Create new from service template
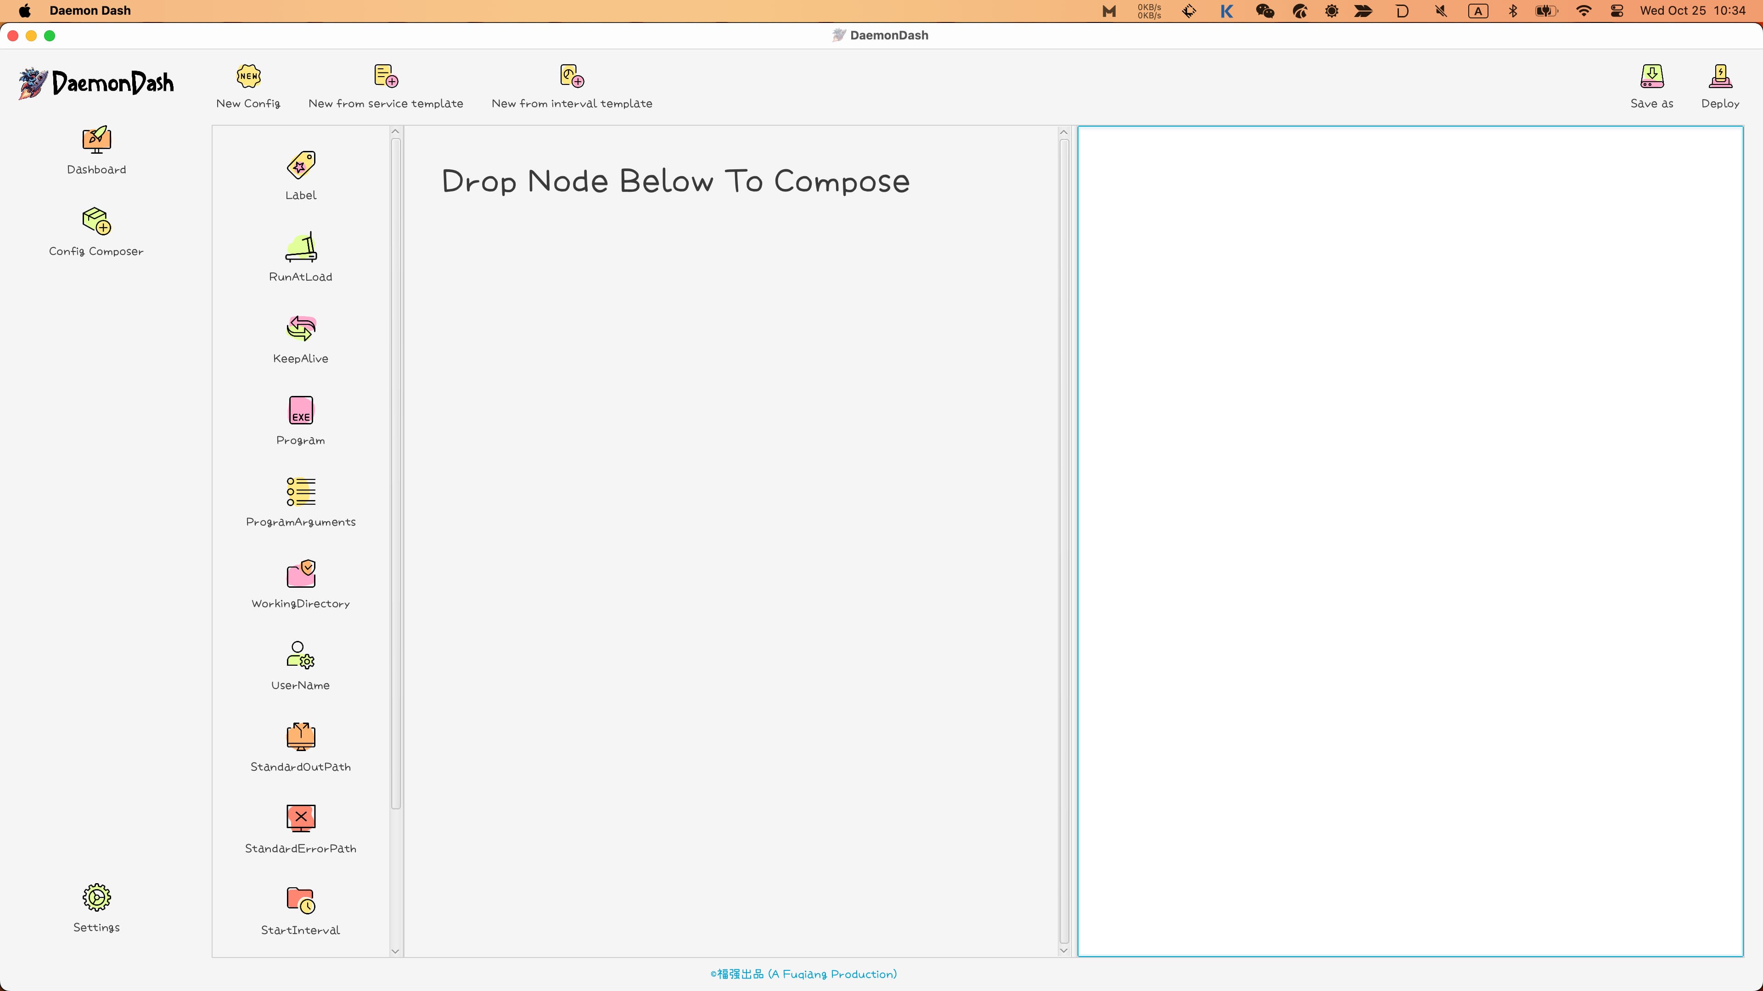 coord(386,87)
